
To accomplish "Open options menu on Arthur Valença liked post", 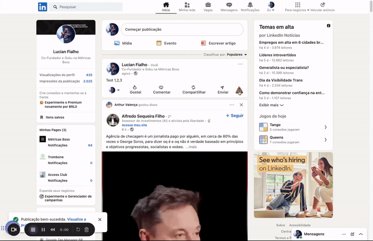I will 232,105.
